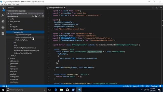The image size is (163, 92).
Task: Expand the node_modules folder
Action: point(9,21)
